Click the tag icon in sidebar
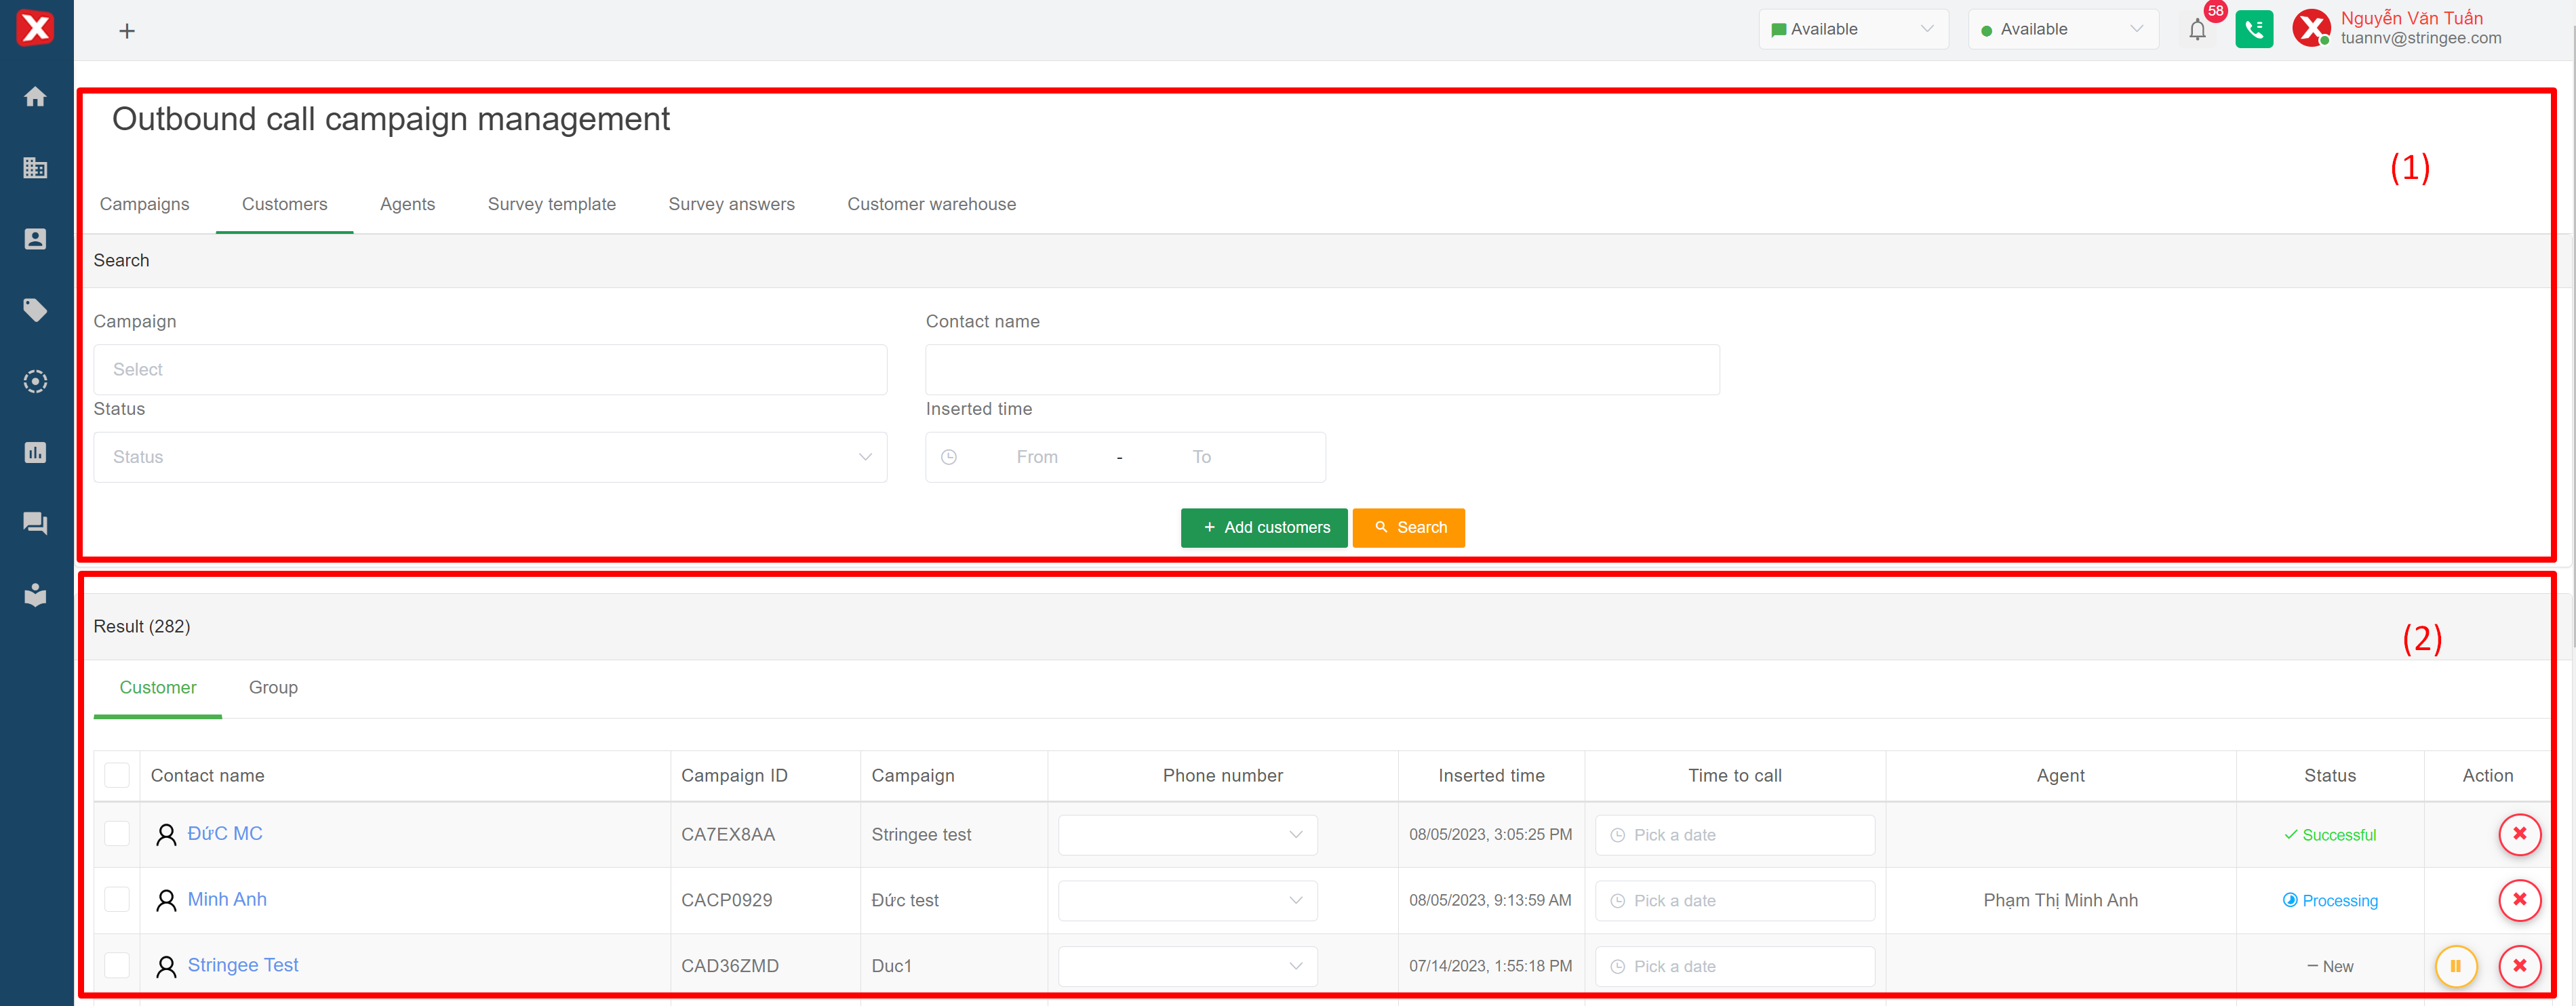 [x=35, y=310]
